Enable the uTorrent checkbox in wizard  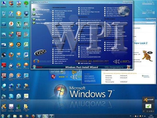click(79, 8)
